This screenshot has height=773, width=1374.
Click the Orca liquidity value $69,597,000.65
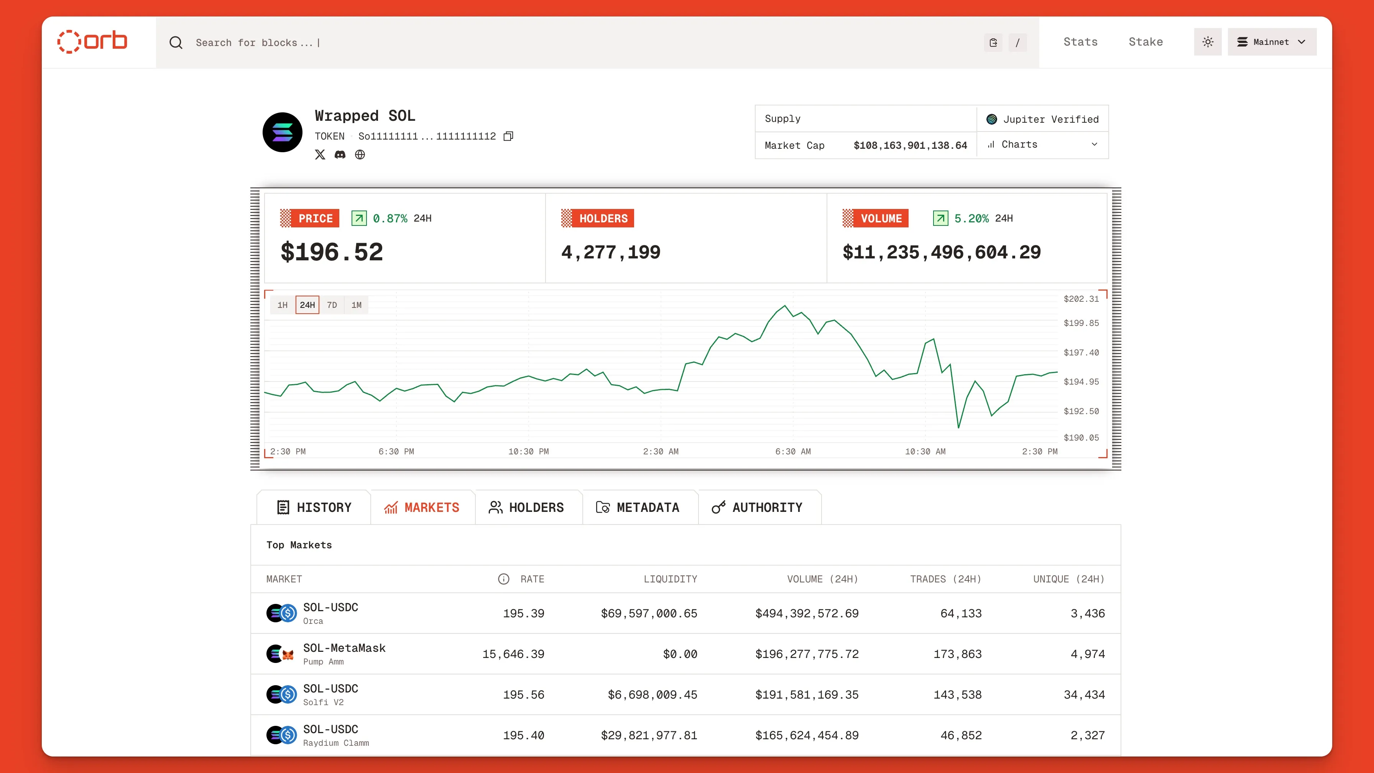coord(649,613)
